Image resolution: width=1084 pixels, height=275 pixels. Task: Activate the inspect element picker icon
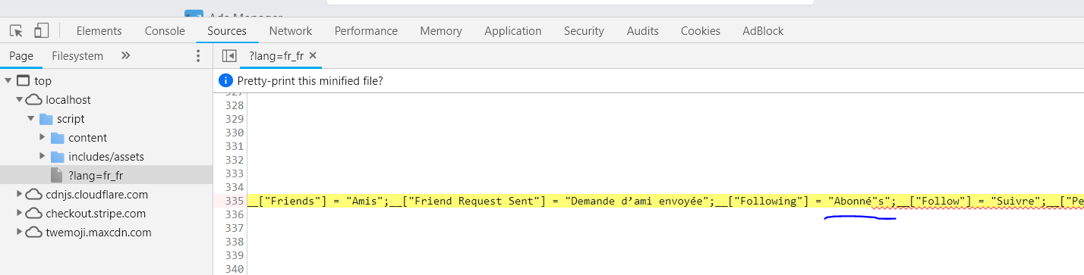16,31
